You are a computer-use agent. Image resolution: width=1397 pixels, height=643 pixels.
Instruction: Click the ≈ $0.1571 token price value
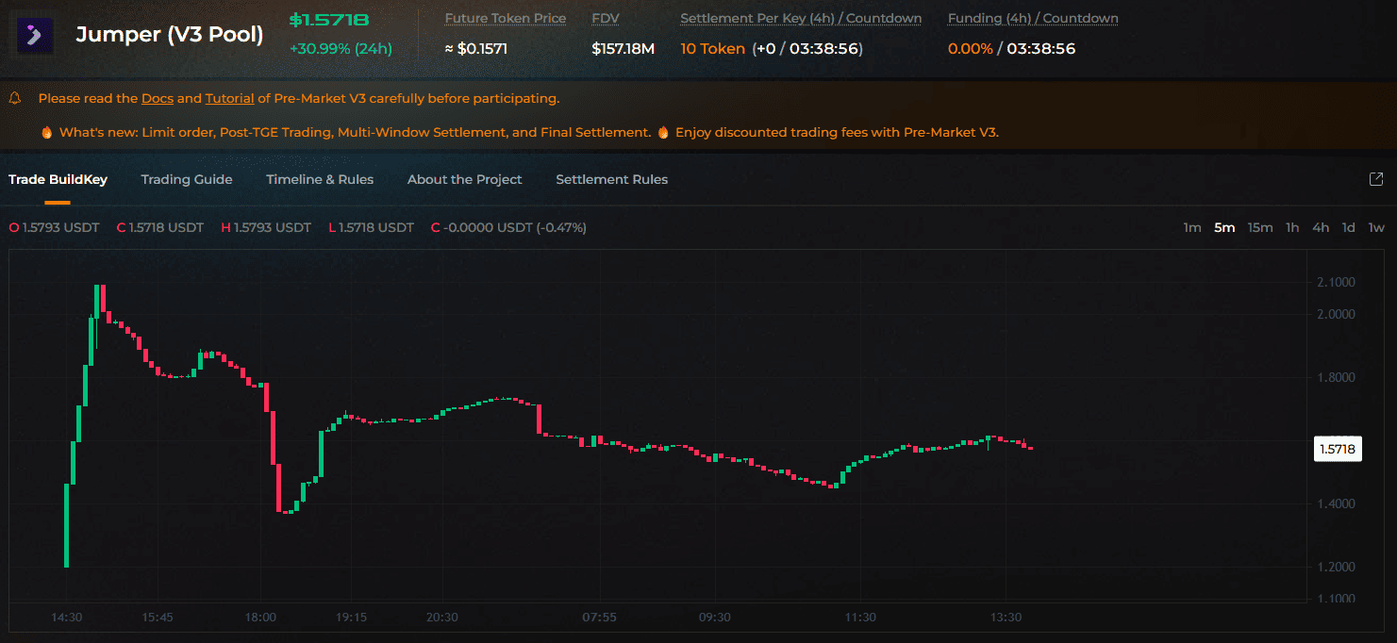475,48
